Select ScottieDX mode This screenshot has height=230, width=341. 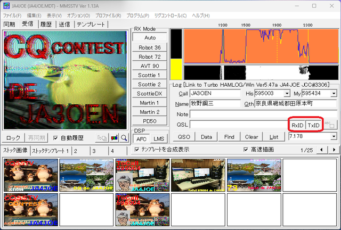[x=150, y=94]
